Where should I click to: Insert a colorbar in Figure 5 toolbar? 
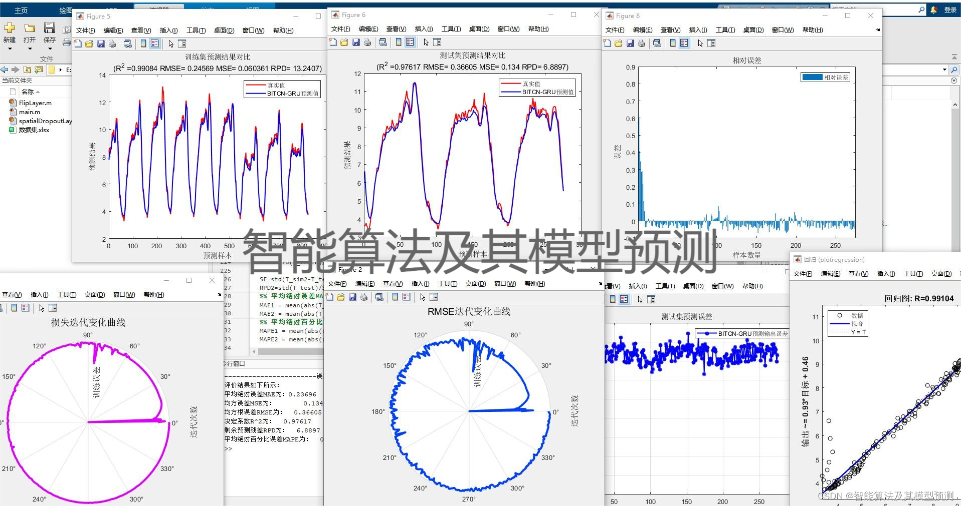(144, 44)
